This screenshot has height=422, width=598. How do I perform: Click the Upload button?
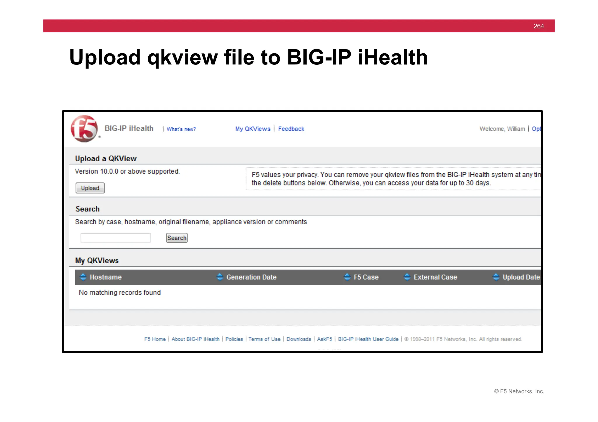click(90, 188)
